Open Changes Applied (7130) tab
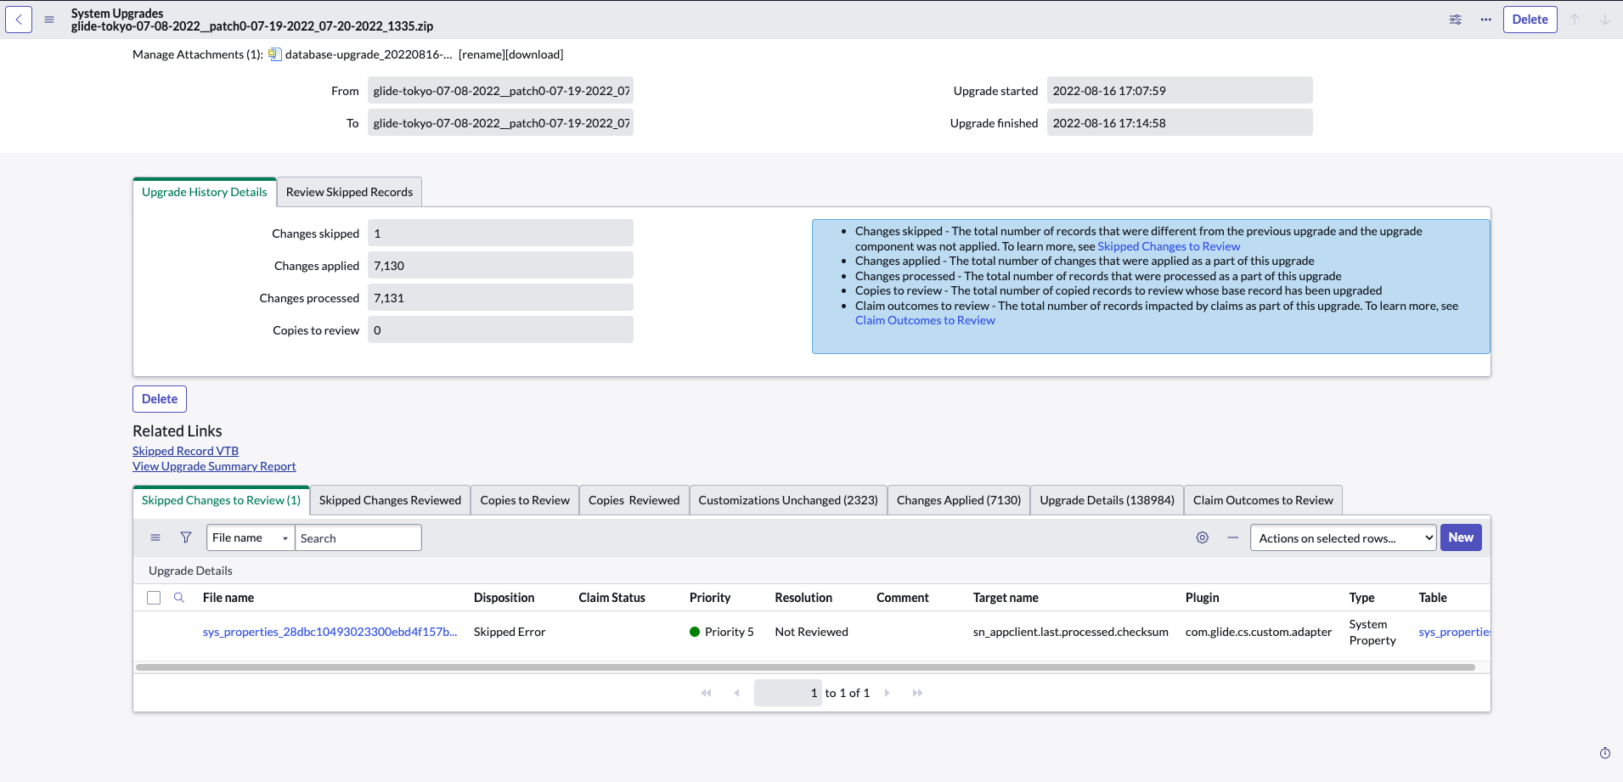The height and width of the screenshot is (782, 1623). (959, 500)
